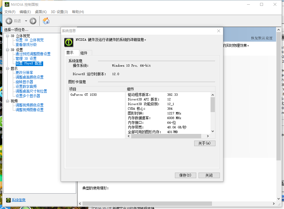Collapse the 视频 tree node
The image size is (284, 209).
(x=7, y=101)
